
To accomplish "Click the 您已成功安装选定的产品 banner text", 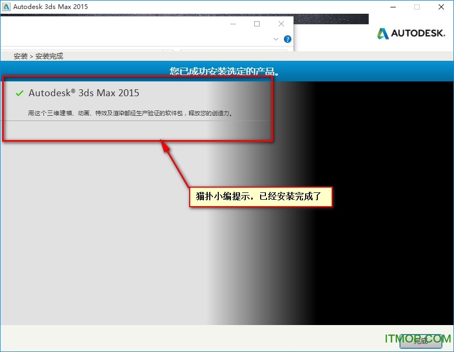I will (x=224, y=71).
